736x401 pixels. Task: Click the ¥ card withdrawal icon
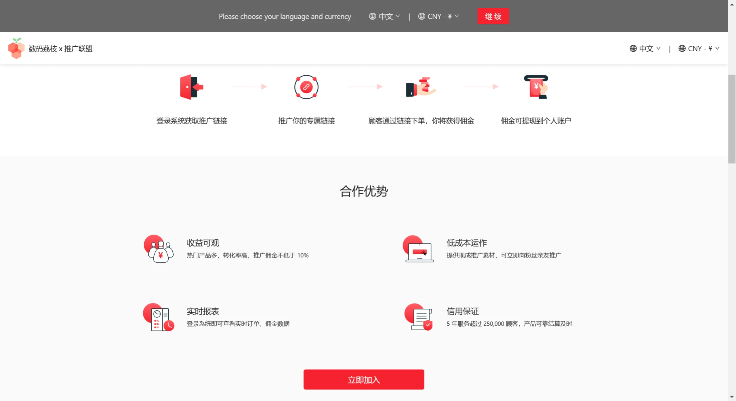click(536, 87)
